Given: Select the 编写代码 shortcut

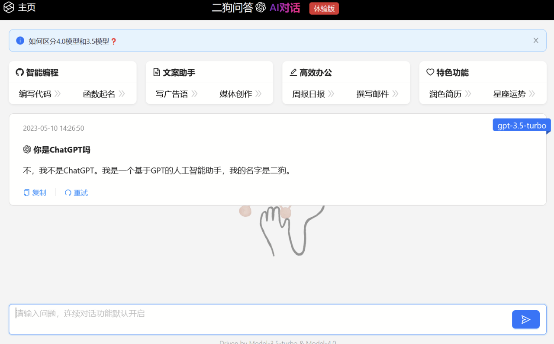Looking at the screenshot, I should 35,94.
